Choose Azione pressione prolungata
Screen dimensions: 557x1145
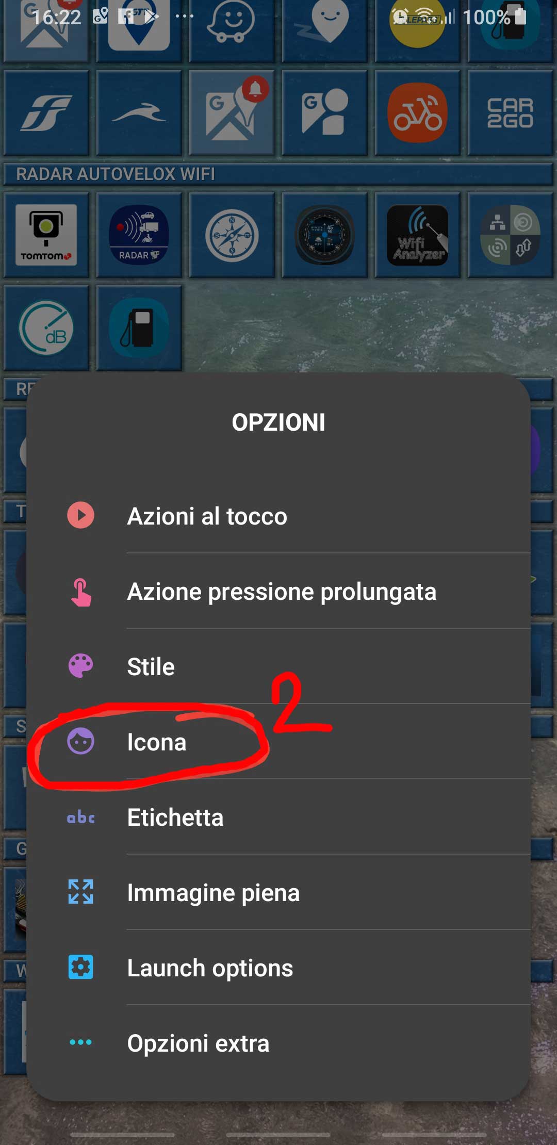278,591
